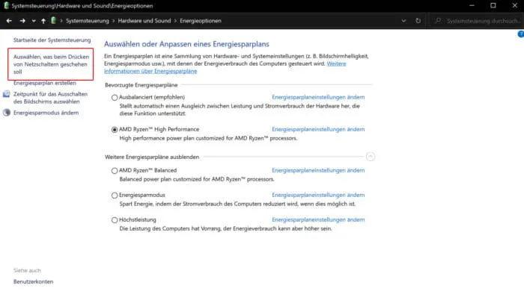Go up one level arrow
This screenshot has height=294, width=524.
43,21
